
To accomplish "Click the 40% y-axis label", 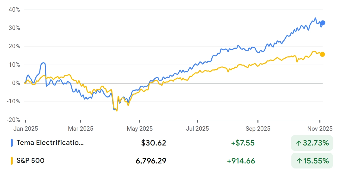I will coord(14,10).
